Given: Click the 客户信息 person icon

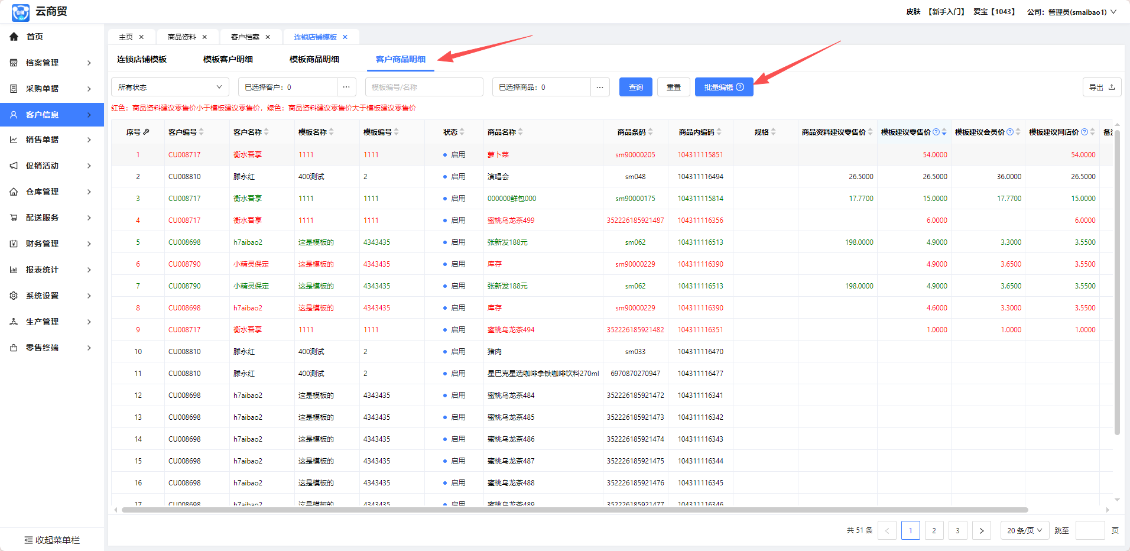Looking at the screenshot, I should (14, 115).
